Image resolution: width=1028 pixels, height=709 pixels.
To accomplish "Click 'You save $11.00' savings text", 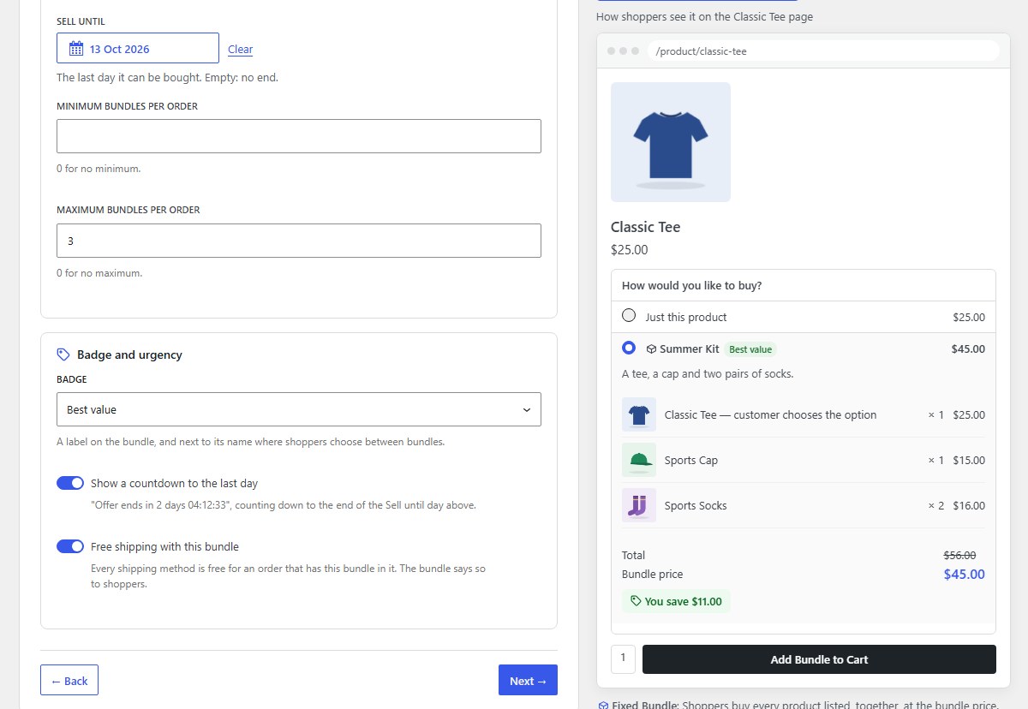I will click(x=684, y=602).
